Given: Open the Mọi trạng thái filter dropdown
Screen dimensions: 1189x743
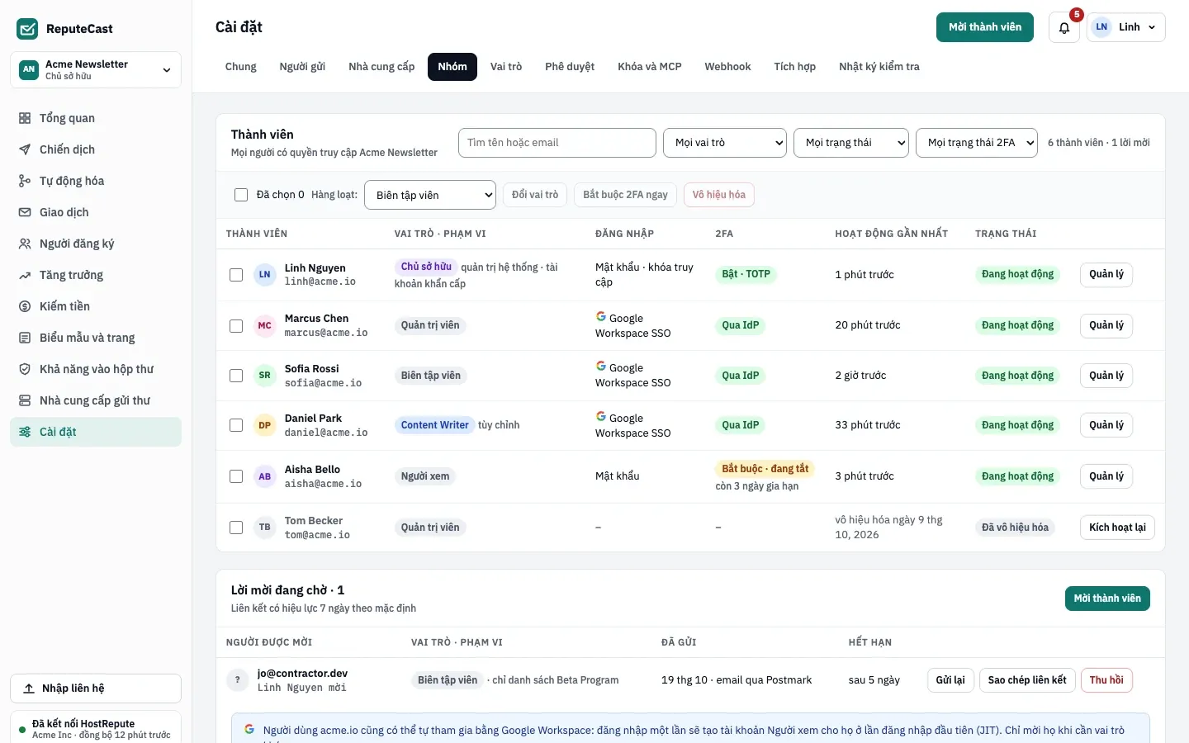Looking at the screenshot, I should click(x=851, y=143).
